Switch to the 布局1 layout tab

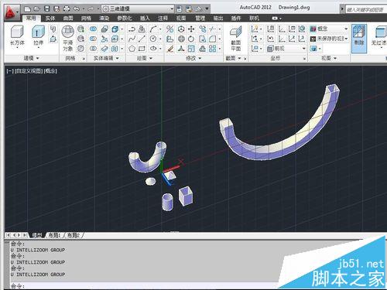54,235
